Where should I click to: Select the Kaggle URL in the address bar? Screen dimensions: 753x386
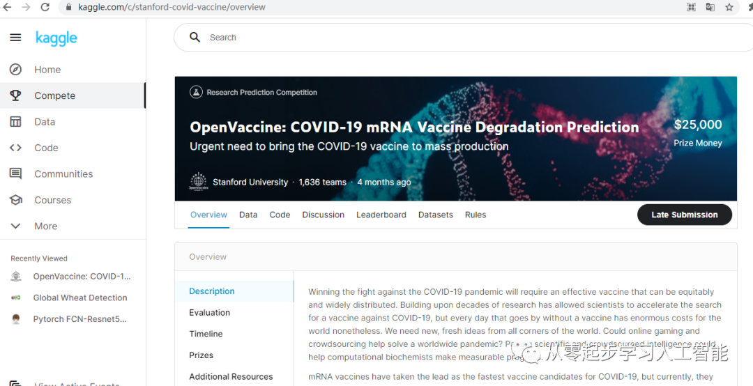coord(172,7)
